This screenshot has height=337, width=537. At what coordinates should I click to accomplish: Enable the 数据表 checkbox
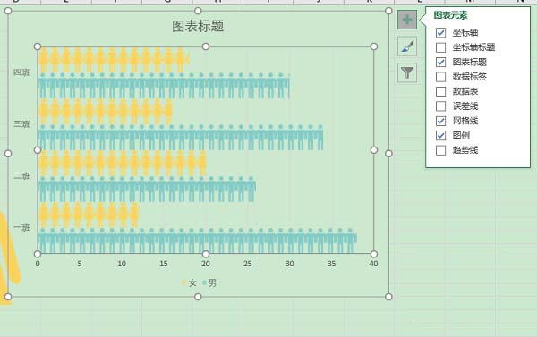pyautogui.click(x=440, y=92)
